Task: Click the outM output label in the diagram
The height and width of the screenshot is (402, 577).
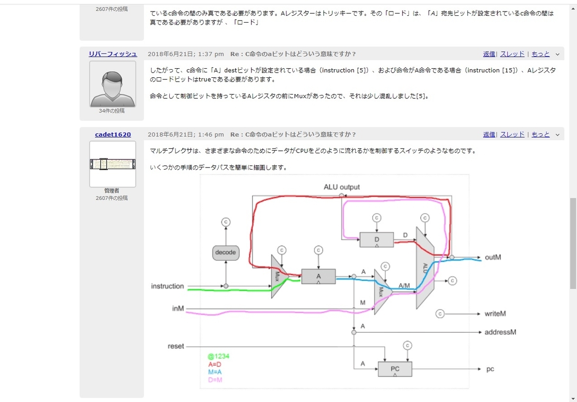Action: (493, 257)
